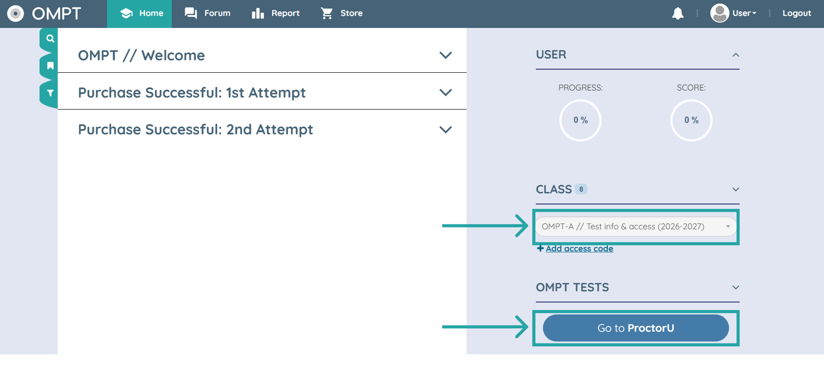Select the Home graduation cap icon
824x369 pixels.
point(126,13)
